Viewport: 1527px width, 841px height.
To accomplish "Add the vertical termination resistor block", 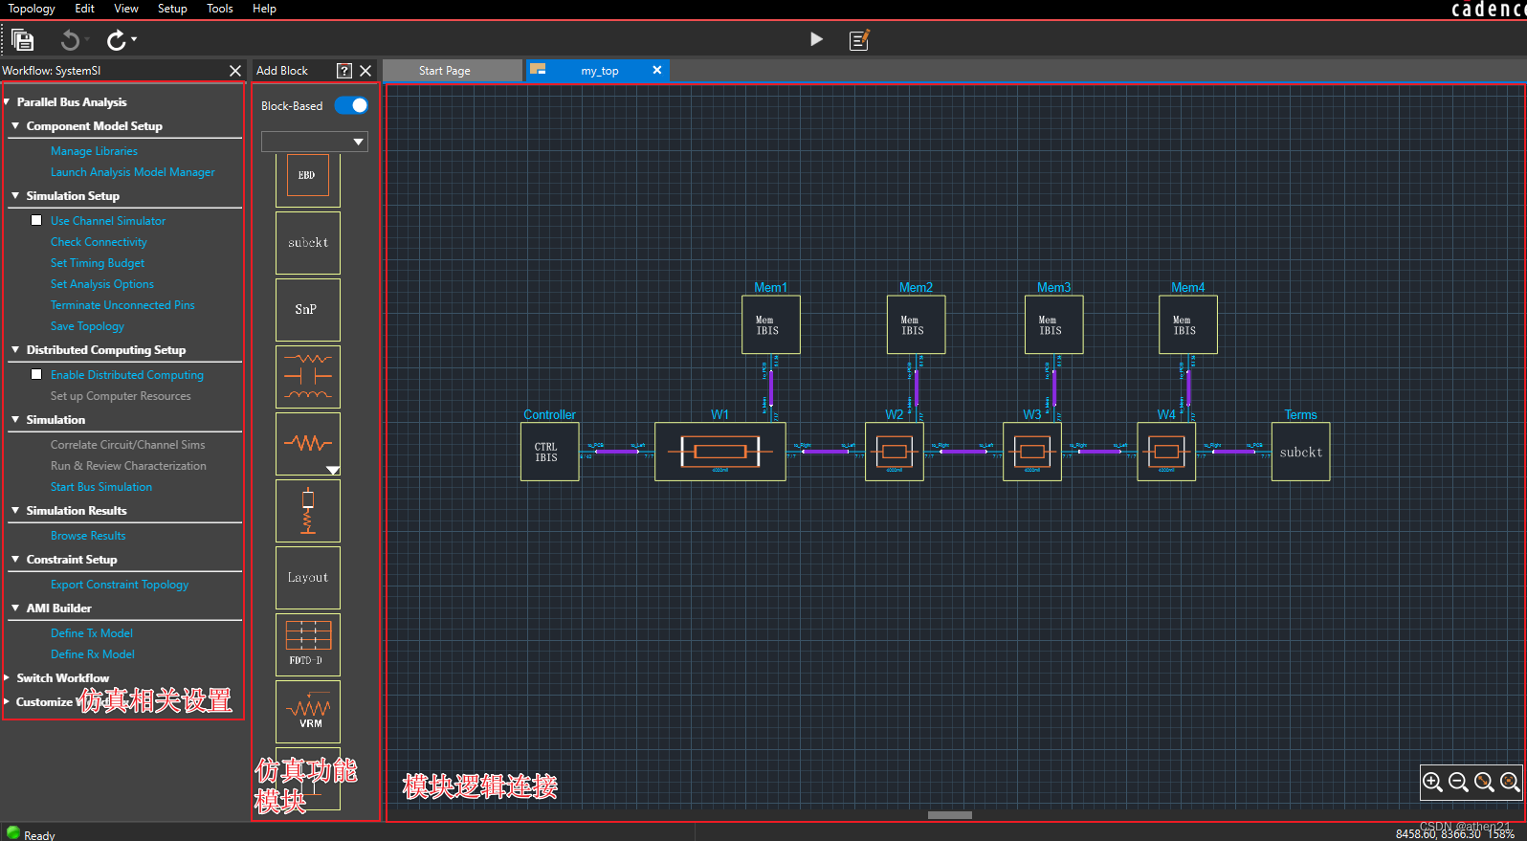I will [x=308, y=511].
